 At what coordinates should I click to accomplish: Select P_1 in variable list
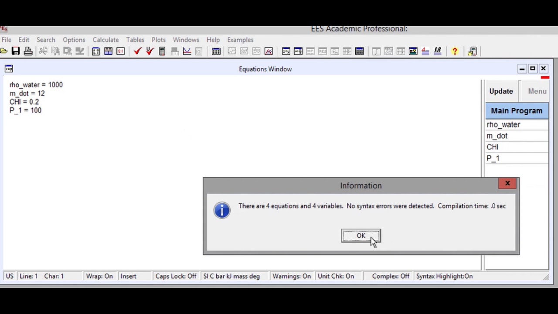(x=517, y=158)
